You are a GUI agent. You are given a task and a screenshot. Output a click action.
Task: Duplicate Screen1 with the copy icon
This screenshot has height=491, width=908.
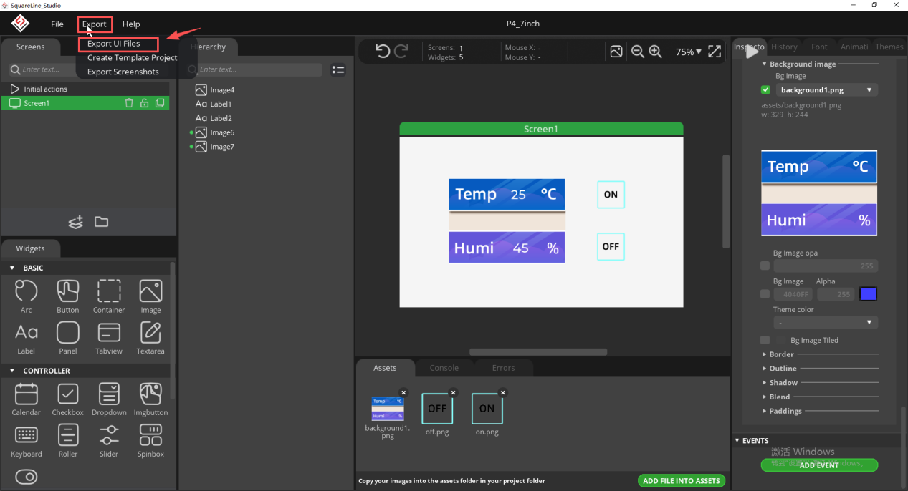[x=160, y=103]
